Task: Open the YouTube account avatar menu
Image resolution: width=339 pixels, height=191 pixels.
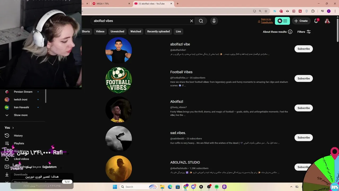Action: (x=327, y=21)
